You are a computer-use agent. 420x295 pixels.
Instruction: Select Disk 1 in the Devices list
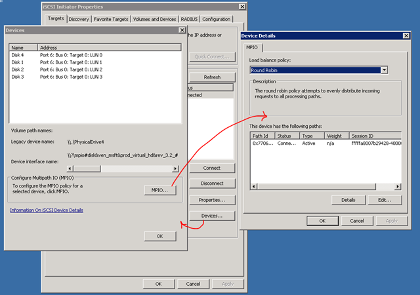point(18,62)
